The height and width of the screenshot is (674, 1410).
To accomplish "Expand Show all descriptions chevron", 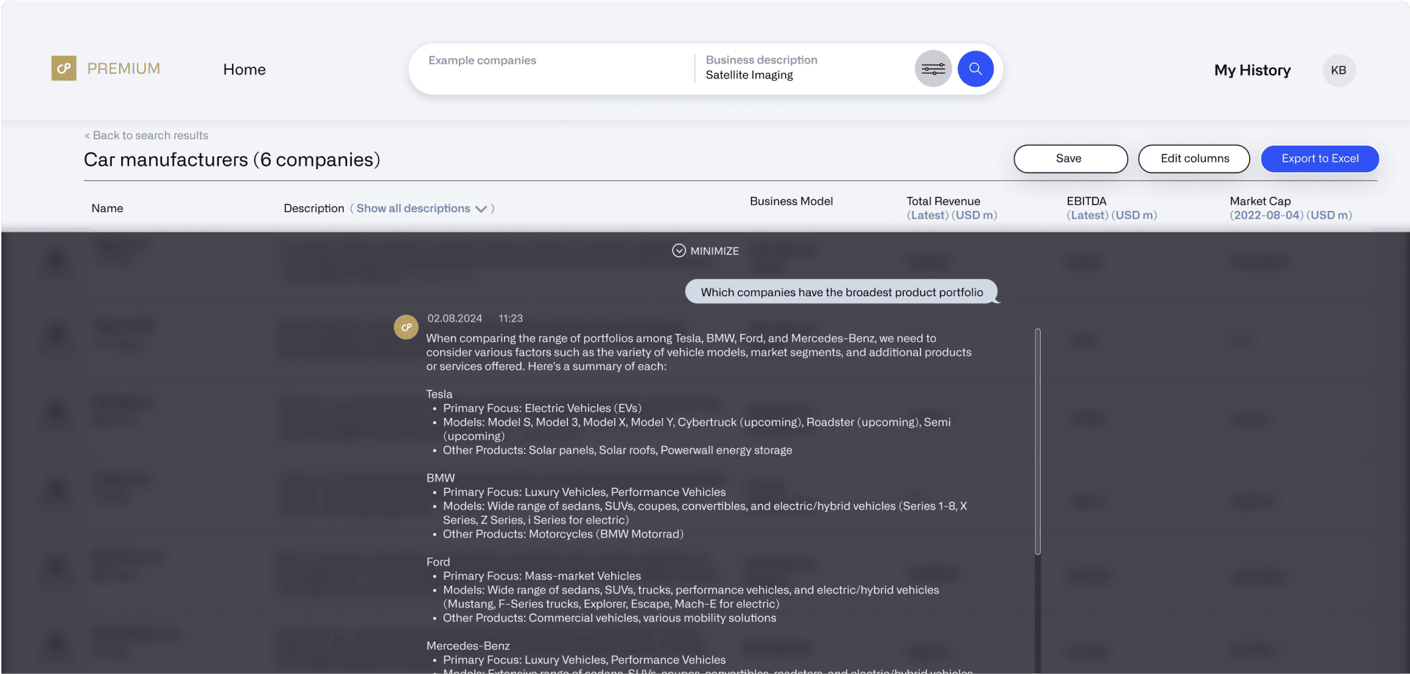I will [482, 209].
